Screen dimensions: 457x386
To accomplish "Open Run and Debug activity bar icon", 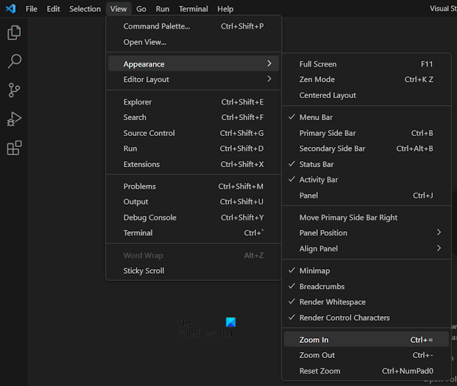I will click(x=14, y=119).
